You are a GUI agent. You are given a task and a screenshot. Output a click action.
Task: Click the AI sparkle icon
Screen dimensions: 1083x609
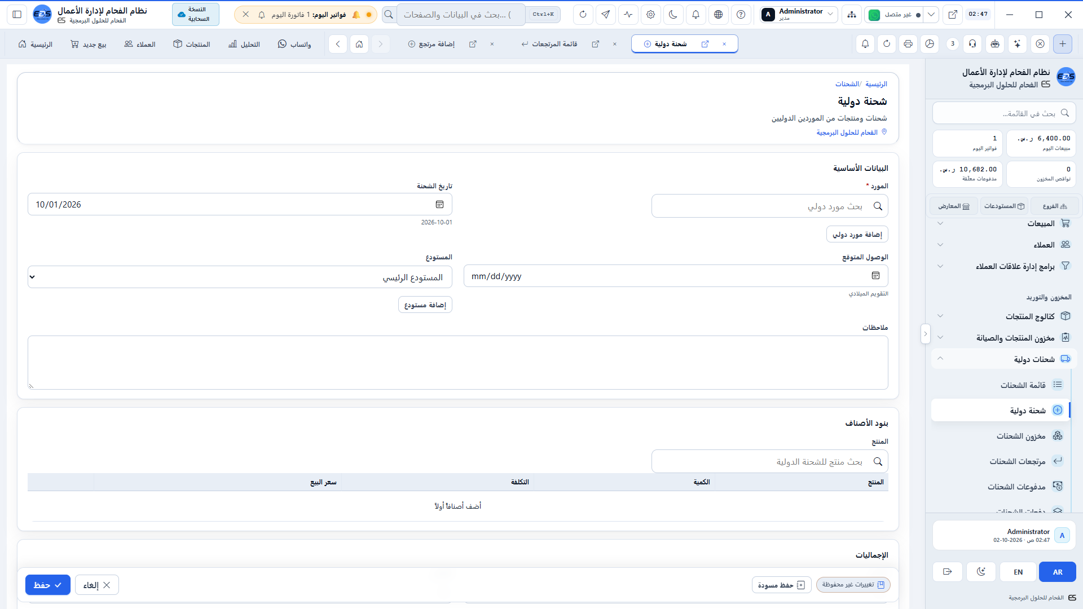tap(1017, 43)
